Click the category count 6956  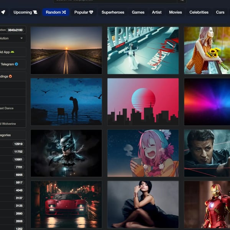(x=19, y=175)
